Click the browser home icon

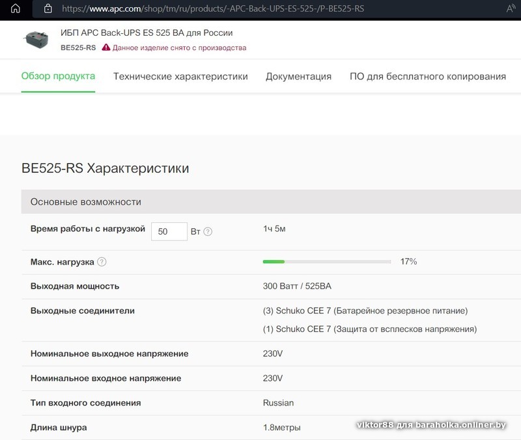click(15, 8)
